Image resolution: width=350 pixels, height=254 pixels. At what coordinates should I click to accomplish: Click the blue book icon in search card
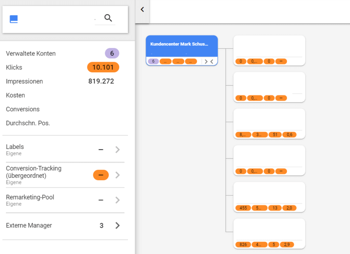(14, 19)
